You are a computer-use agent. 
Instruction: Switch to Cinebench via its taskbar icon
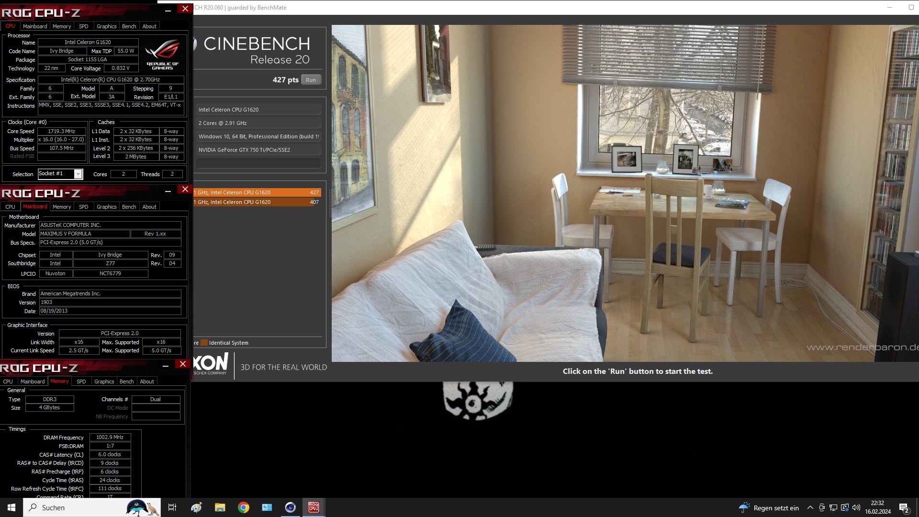[291, 507]
